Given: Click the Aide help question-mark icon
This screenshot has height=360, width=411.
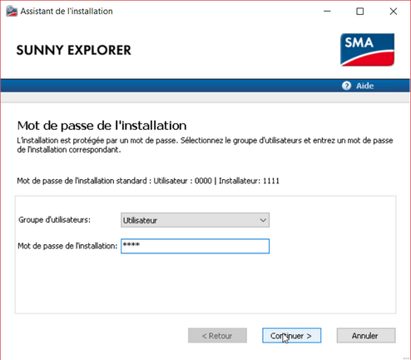Looking at the screenshot, I should (346, 86).
